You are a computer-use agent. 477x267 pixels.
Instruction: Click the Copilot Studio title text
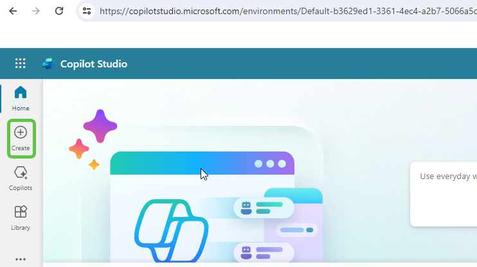pyautogui.click(x=93, y=64)
